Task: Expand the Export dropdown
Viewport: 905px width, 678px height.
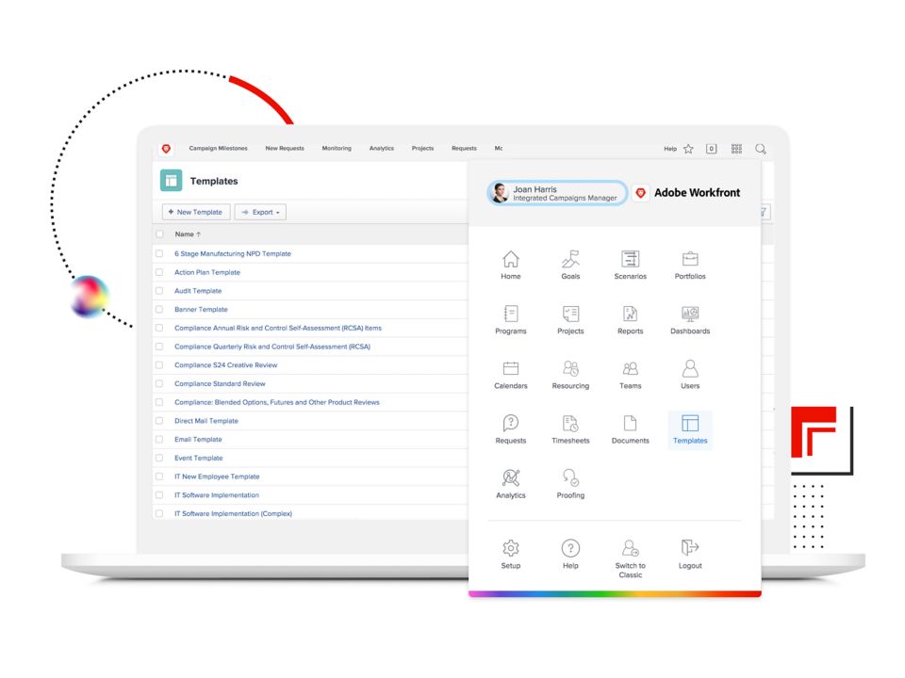Action: click(260, 212)
